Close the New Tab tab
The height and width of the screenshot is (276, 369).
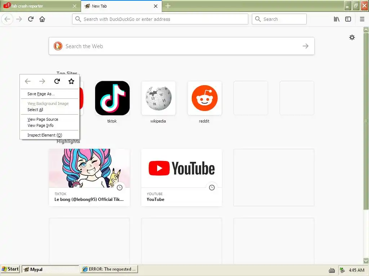click(156, 6)
